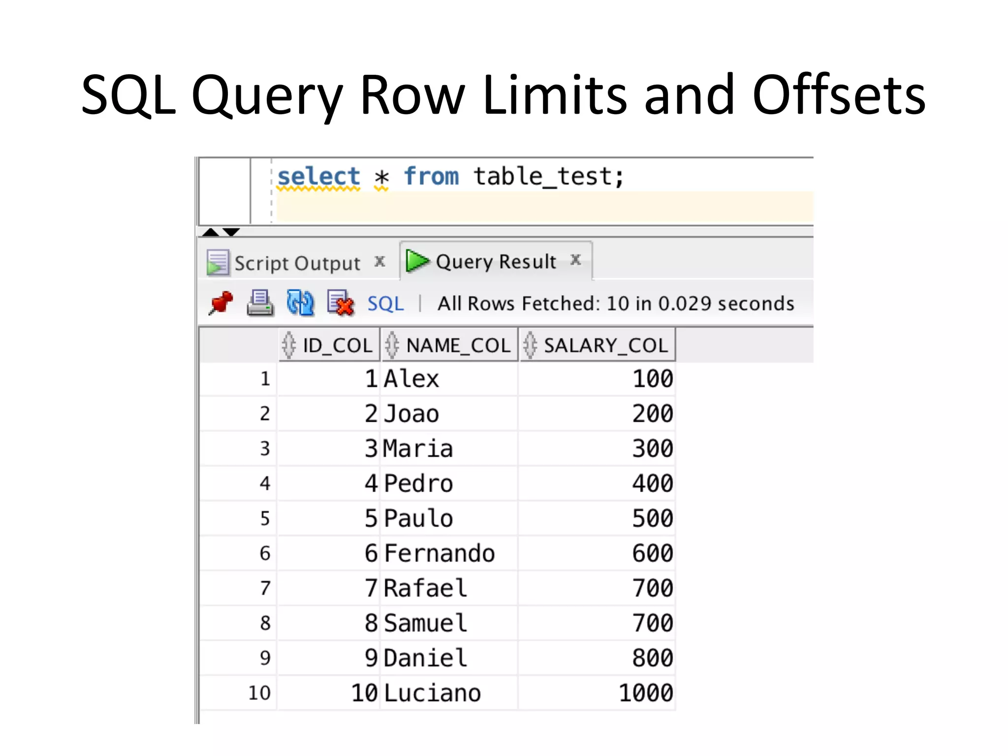Switch to the Query Result tab
The width and height of the screenshot is (1008, 756).
click(x=496, y=261)
